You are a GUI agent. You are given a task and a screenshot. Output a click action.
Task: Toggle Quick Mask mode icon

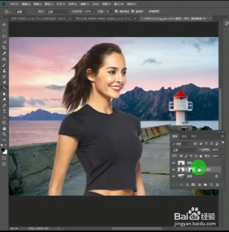pyautogui.click(x=4, y=158)
